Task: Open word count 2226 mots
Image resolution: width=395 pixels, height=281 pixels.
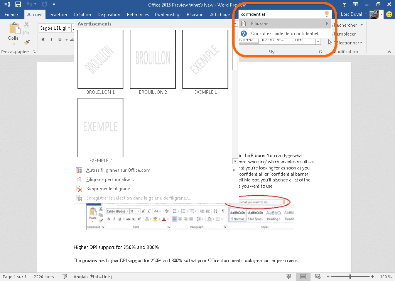Action: tap(44, 277)
